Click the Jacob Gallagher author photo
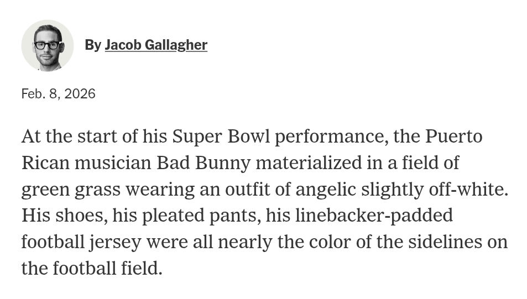Screen dimensions: 527x299 point(48,45)
